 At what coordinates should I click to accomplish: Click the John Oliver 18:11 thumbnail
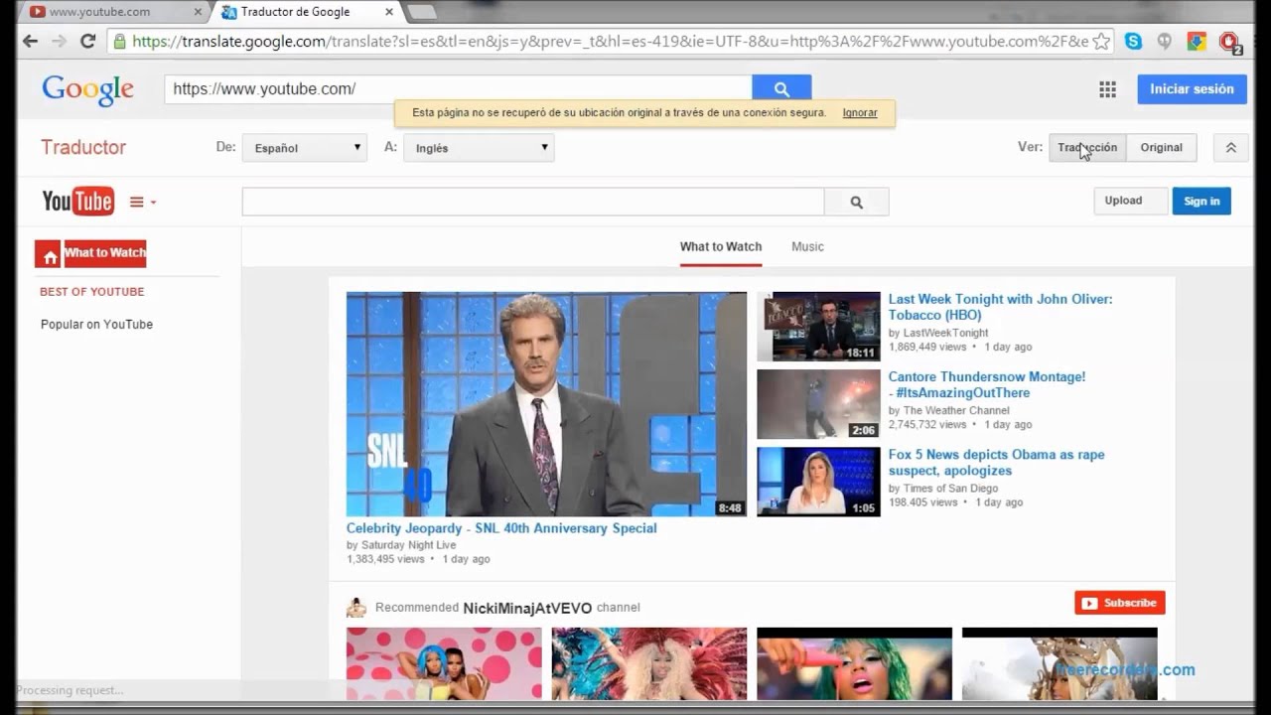(818, 327)
